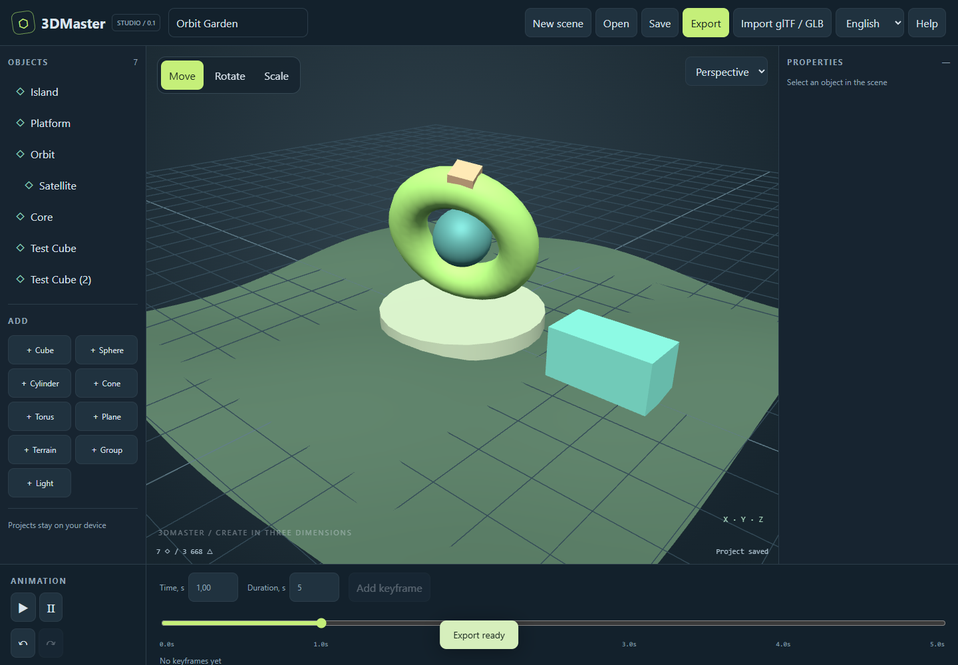Save the current project
Viewport: 958px width, 665px height.
pyautogui.click(x=660, y=23)
